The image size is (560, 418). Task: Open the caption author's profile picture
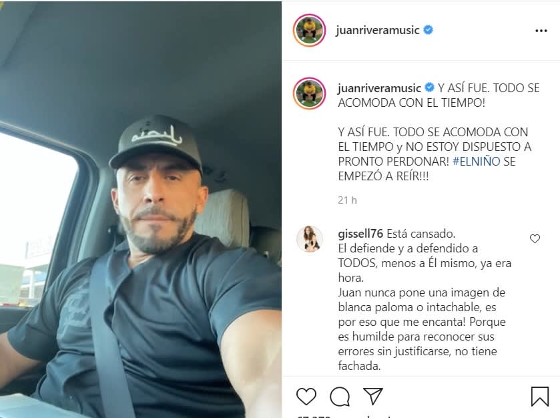[x=309, y=93]
